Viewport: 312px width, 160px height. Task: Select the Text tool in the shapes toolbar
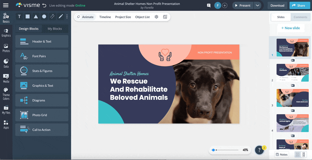click(19, 16)
